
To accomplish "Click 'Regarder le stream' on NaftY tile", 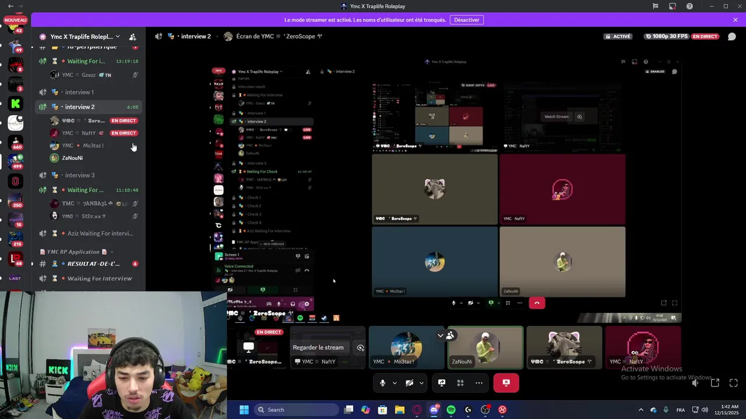I will [318, 347].
